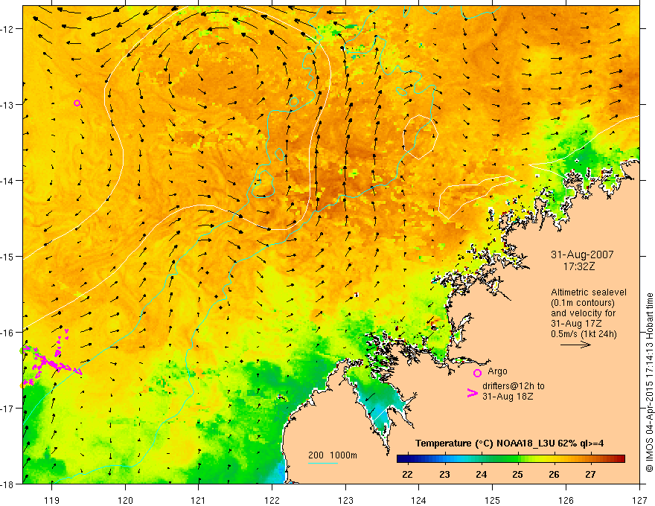Click the 'drifters@12h to' legend text
The width and height of the screenshot is (655, 506).
pos(514,386)
